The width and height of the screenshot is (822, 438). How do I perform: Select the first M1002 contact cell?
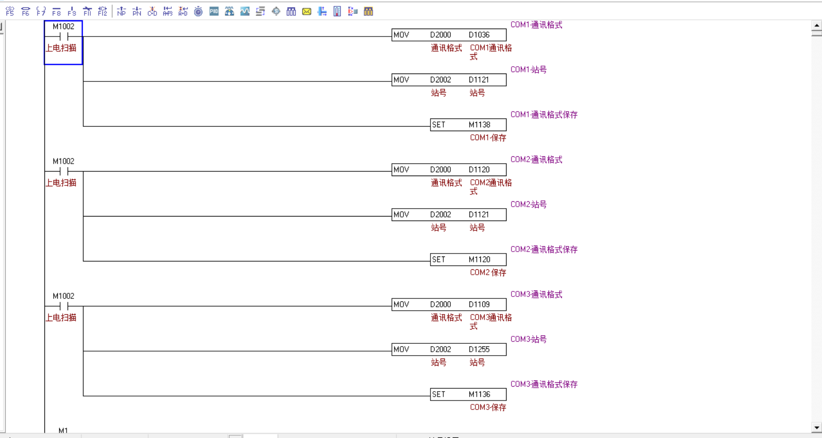pyautogui.click(x=63, y=42)
